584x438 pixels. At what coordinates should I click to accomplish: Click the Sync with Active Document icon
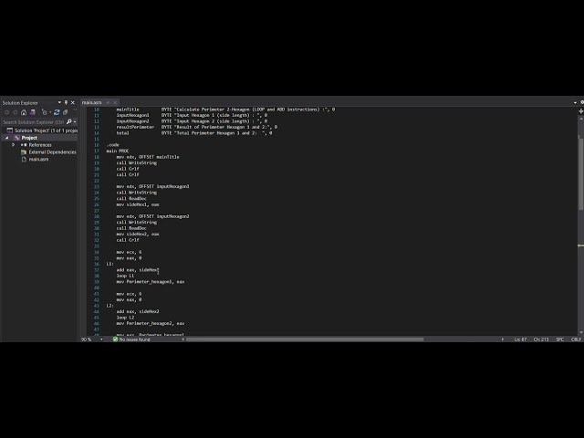point(57,112)
